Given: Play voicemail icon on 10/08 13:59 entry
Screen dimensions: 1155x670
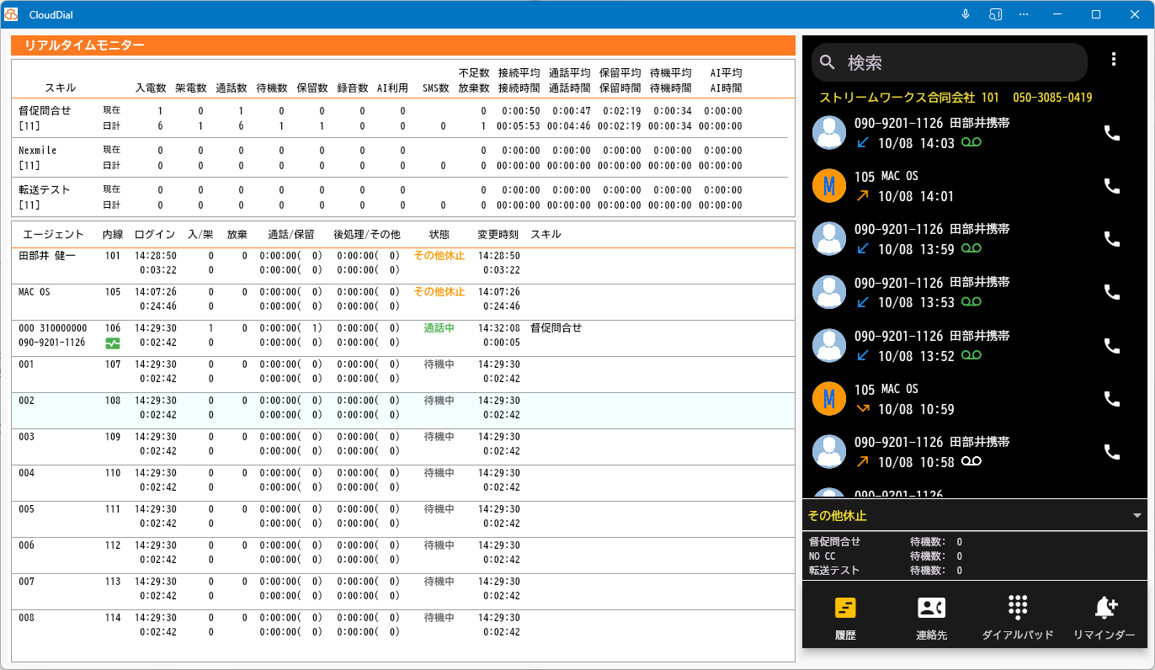Looking at the screenshot, I should (972, 249).
